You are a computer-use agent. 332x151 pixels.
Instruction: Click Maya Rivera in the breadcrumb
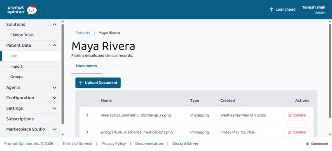coord(109,33)
